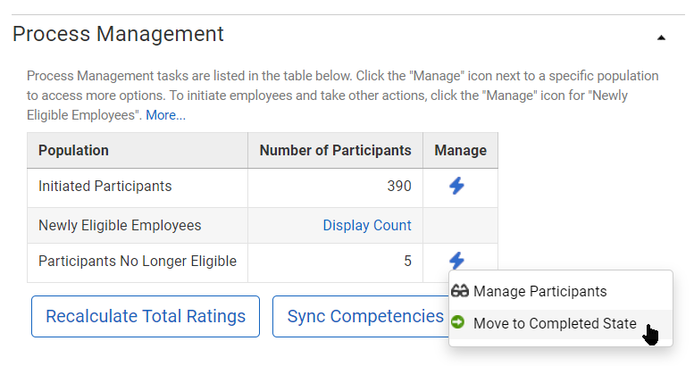The height and width of the screenshot is (366, 694).
Task: Click the green arrow icon in popup menu
Action: point(458,322)
